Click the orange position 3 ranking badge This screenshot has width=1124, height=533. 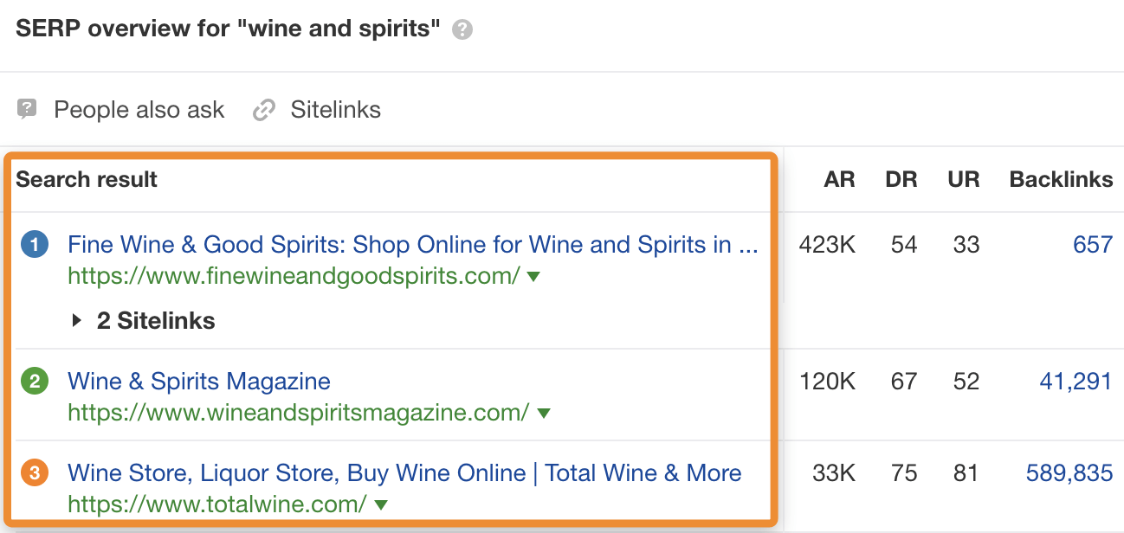pos(34,472)
